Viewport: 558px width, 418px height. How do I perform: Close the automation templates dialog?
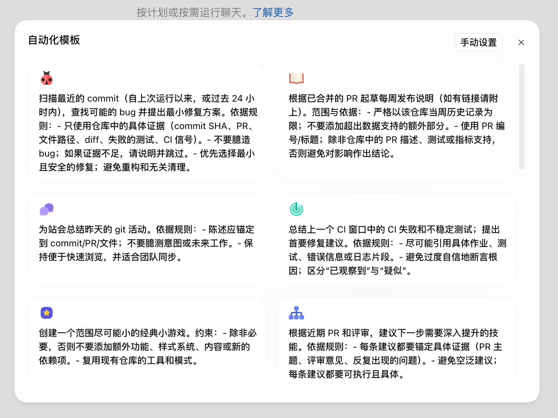(x=521, y=43)
